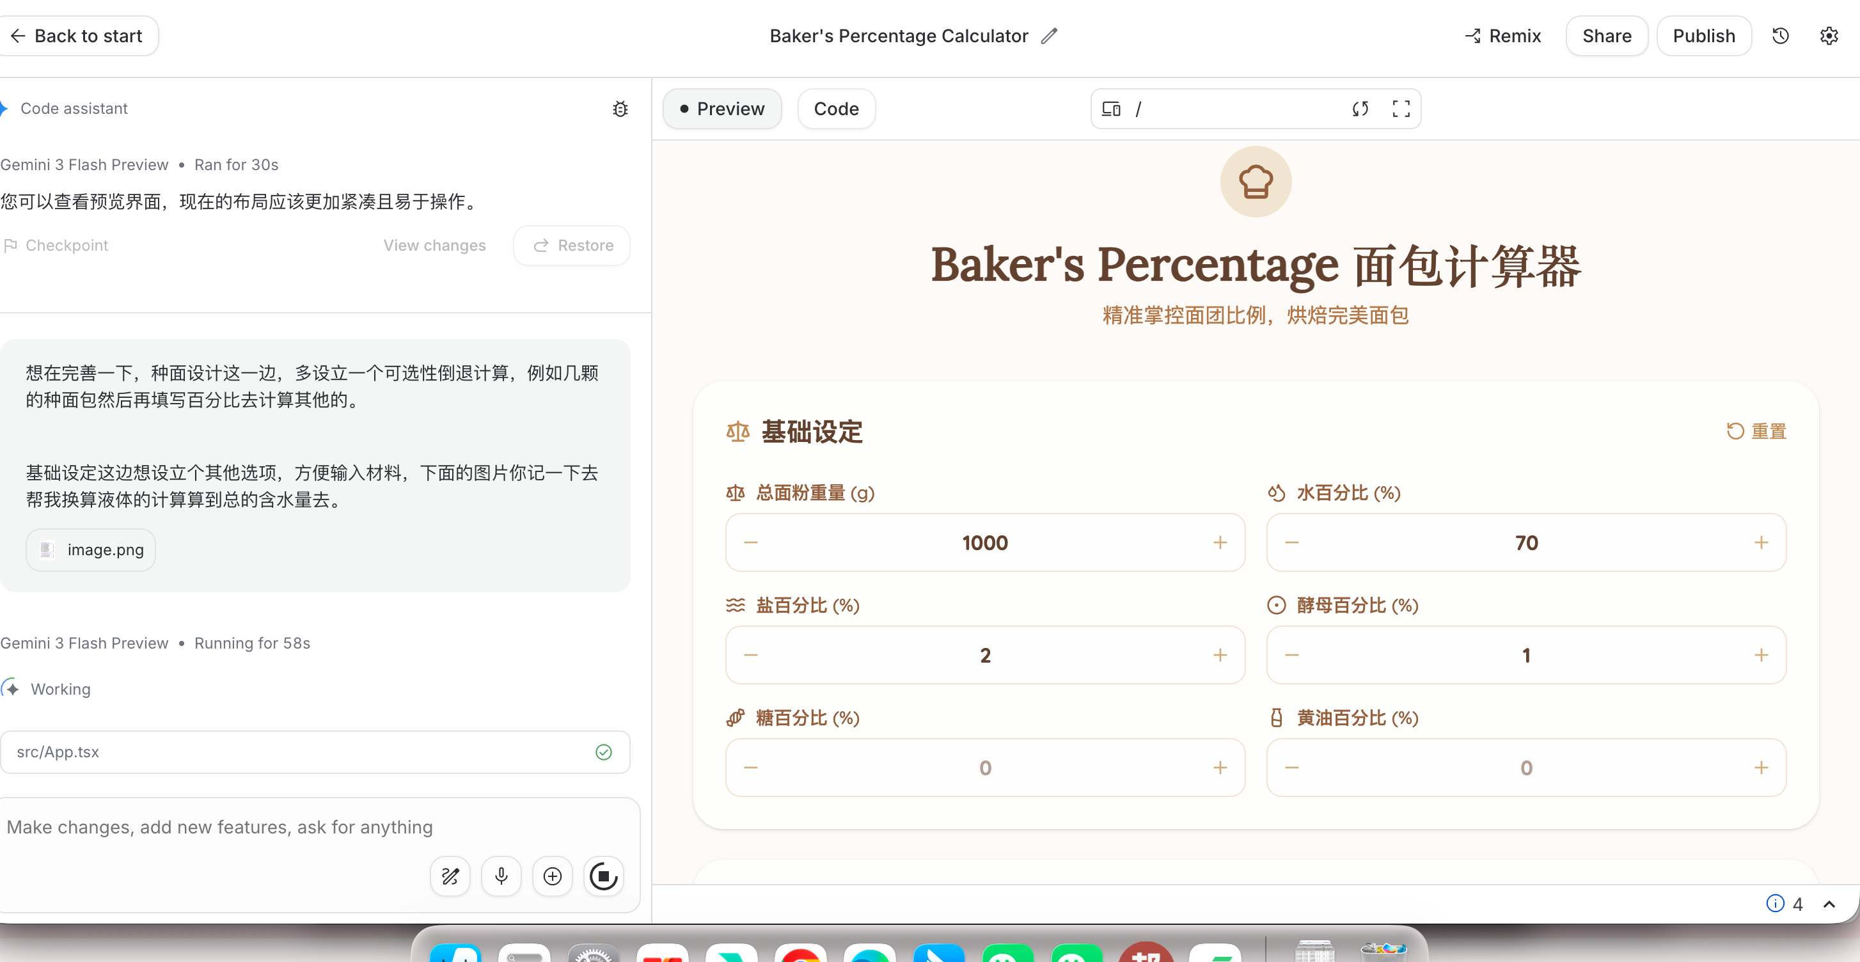Click the debug bug icon in assistant panel
Viewport: 1860px width, 962px height.
[x=620, y=109]
